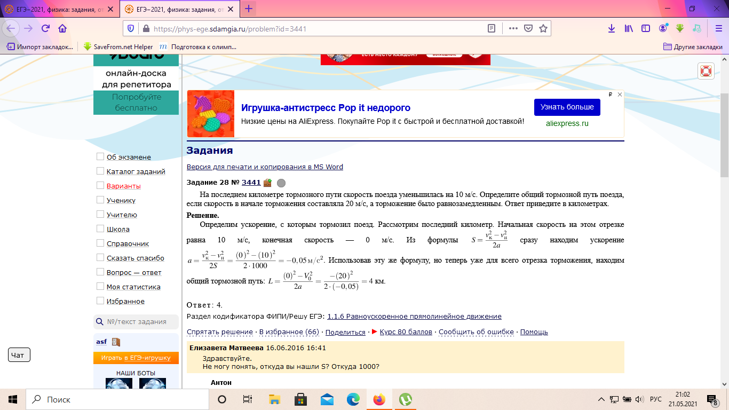
Task: Click the music note extension icon
Action: click(x=697, y=28)
